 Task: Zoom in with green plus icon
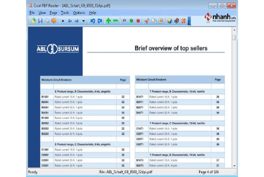coord(109,21)
